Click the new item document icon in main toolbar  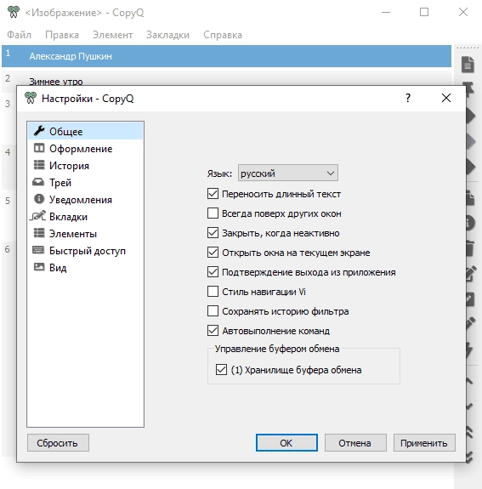[x=468, y=65]
